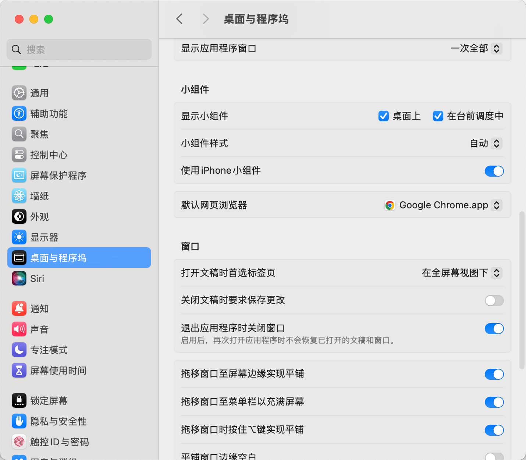
Task: Click the Siri icon in sidebar
Action: (19, 279)
